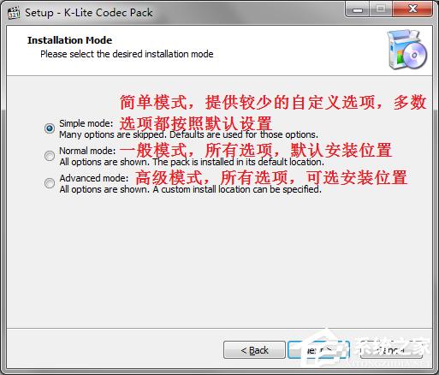The height and width of the screenshot is (375, 439).
Task: Minimize the Setup window
Action: click(358, 9)
